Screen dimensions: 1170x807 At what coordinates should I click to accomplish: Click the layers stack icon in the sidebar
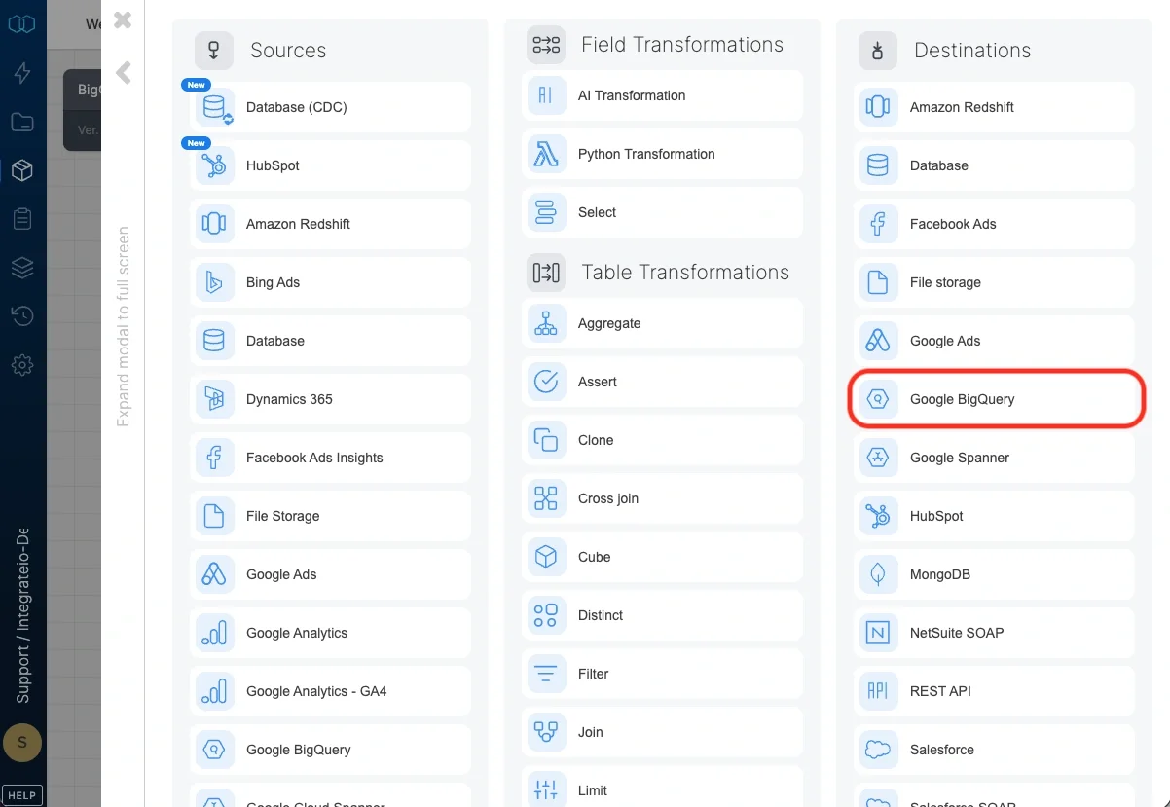pos(21,268)
